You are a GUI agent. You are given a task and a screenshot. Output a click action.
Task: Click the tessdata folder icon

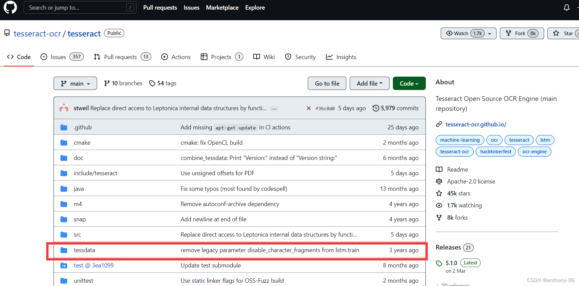(x=64, y=250)
